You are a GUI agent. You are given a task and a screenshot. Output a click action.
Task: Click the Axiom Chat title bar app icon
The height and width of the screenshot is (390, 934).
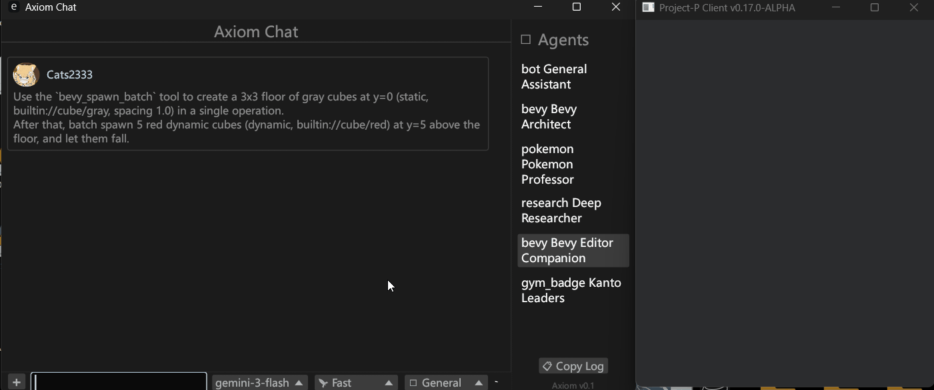pyautogui.click(x=13, y=7)
